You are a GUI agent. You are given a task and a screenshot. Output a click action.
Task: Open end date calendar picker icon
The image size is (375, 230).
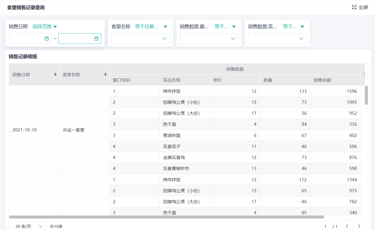(96, 39)
